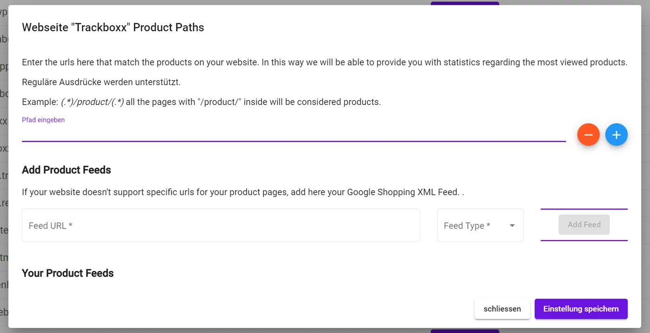
Task: Click the Your Product Feeds heading
Action: coord(68,273)
